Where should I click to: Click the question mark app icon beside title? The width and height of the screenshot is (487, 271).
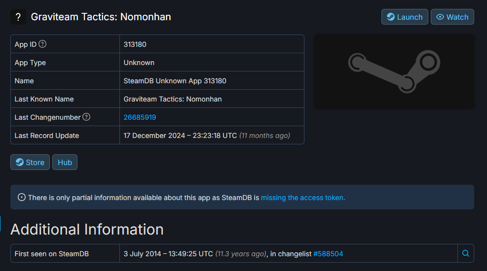pyautogui.click(x=18, y=17)
